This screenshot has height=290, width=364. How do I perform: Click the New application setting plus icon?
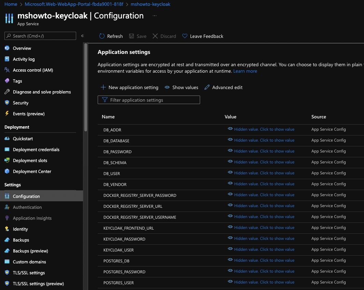pos(103,87)
